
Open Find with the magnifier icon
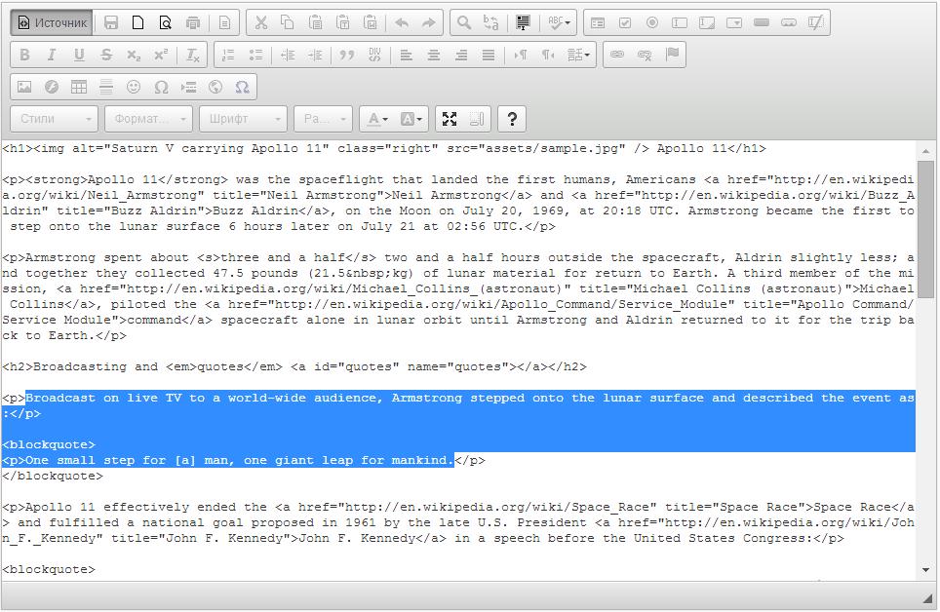coord(464,22)
